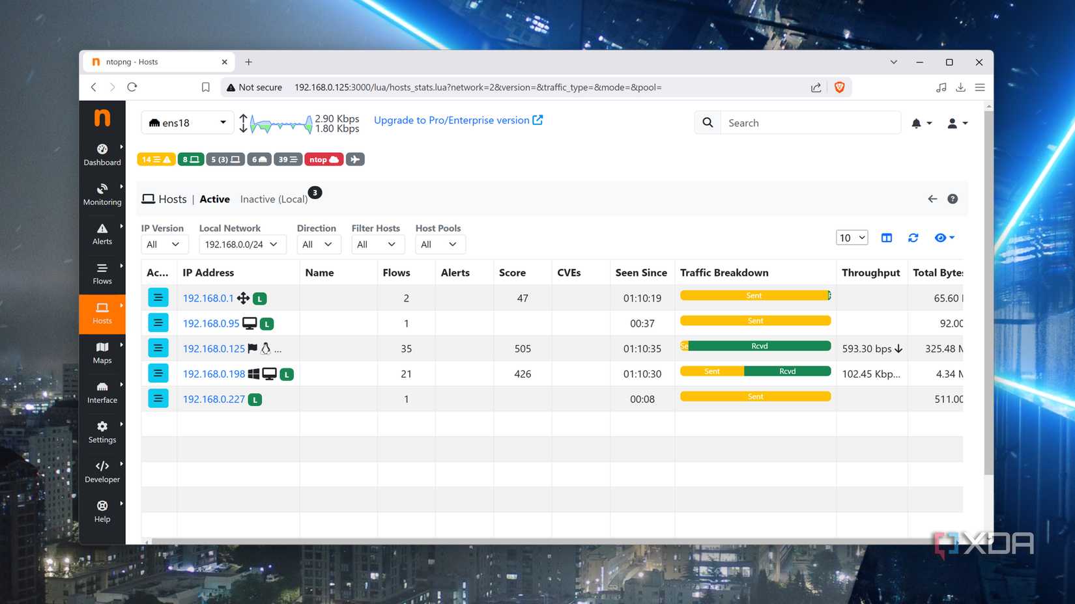
Task: Open the Dashboard in the sidebar
Action: tap(102, 154)
